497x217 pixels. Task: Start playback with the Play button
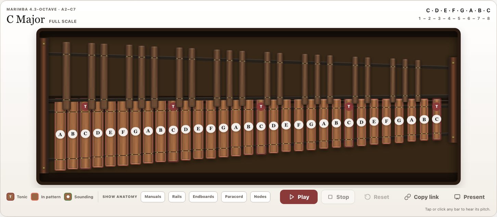click(298, 197)
